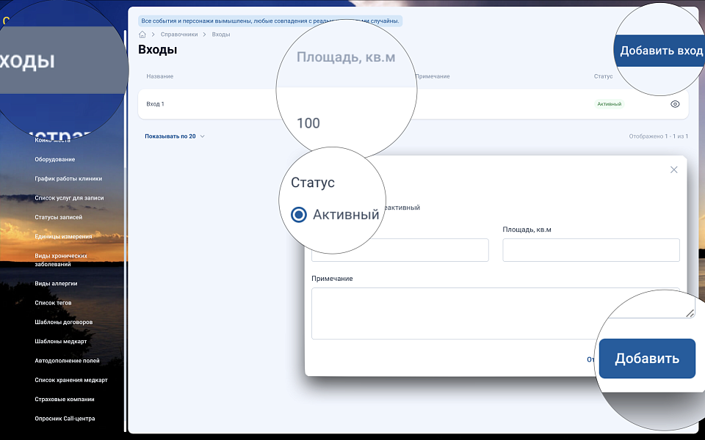
Task: Go to Статусы записей section
Action: click(59, 217)
